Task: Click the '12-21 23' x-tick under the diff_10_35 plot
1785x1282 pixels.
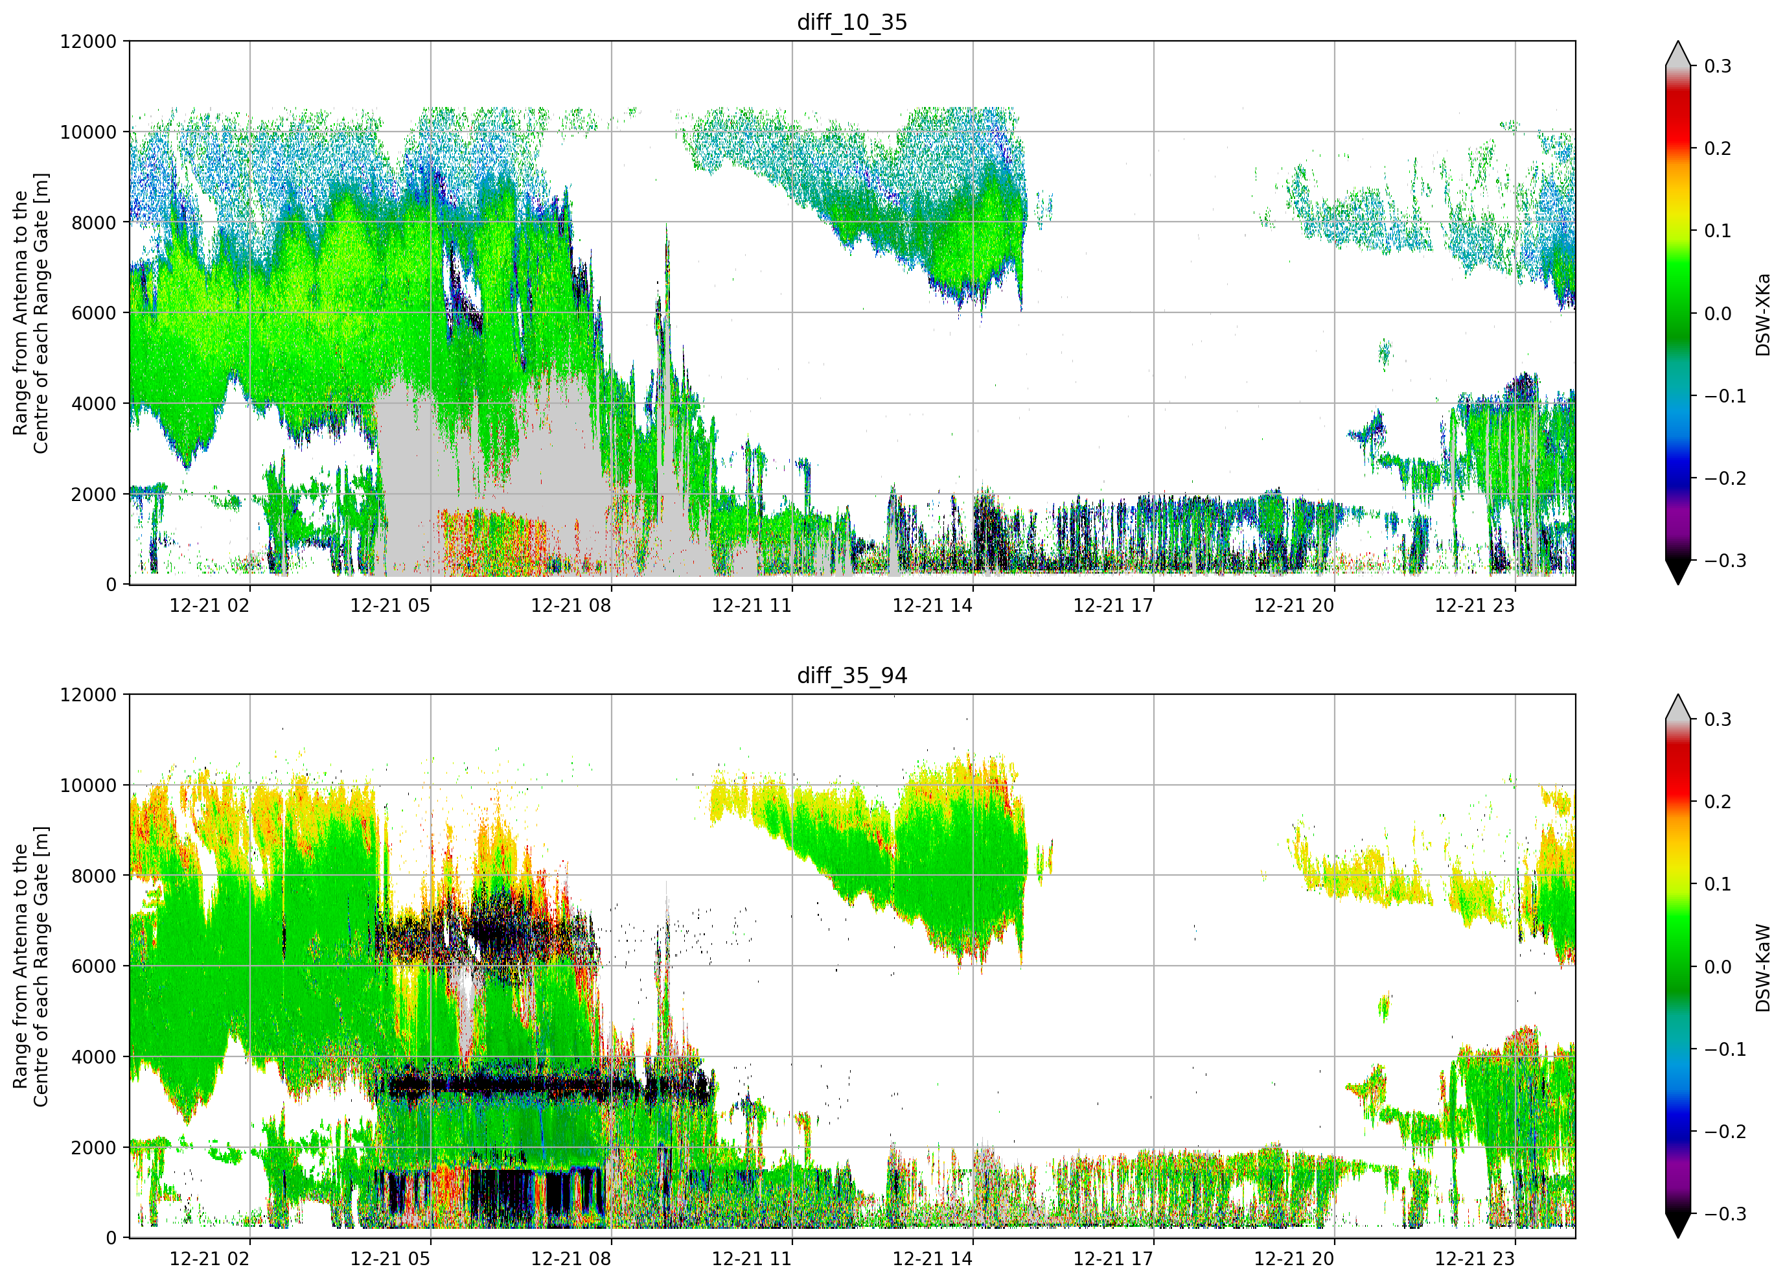Action: [x=1475, y=605]
